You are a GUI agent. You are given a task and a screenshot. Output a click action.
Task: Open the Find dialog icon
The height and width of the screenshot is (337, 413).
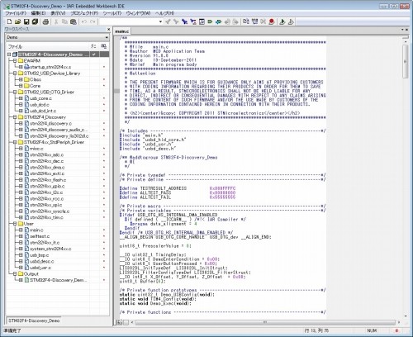pos(184,21)
